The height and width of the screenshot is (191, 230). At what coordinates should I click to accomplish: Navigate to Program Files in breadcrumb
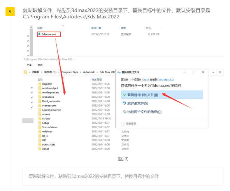click(x=70, y=72)
